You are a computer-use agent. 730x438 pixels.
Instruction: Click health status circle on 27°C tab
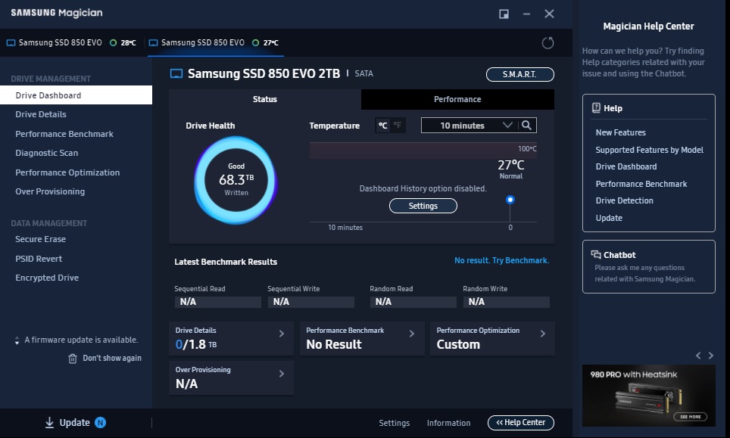(255, 43)
